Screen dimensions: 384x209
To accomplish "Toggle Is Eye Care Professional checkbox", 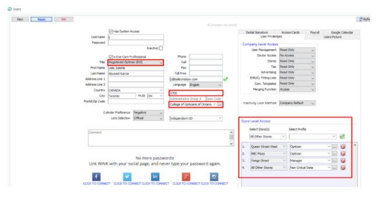I will click(x=111, y=57).
